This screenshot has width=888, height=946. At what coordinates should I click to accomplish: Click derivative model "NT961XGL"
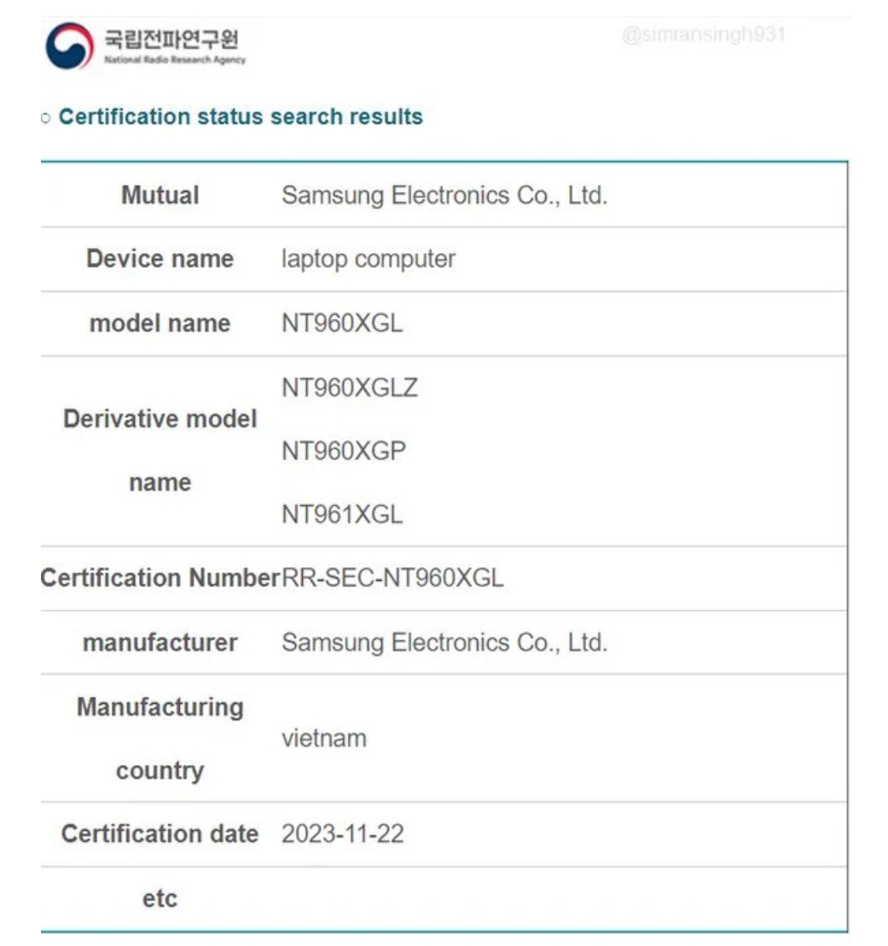[342, 514]
